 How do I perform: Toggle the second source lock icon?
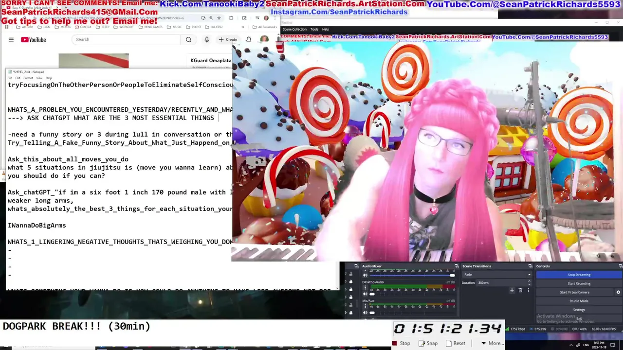[x=351, y=281]
